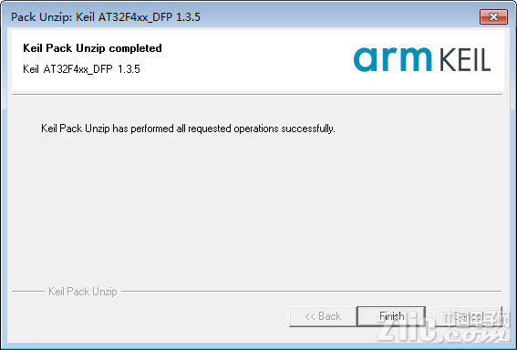Screen dimensions: 517x350
Task: Click the Pack Unzip title bar text
Action: (x=106, y=16)
